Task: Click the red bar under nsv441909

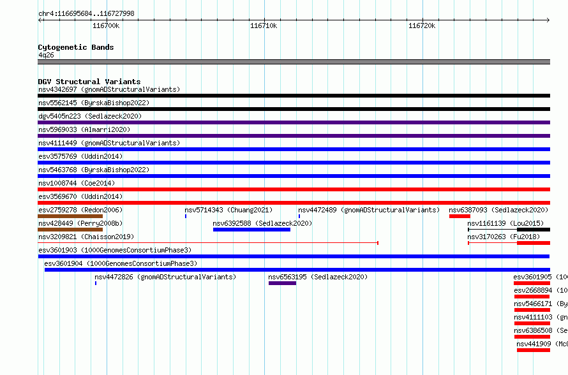Action: click(x=534, y=350)
